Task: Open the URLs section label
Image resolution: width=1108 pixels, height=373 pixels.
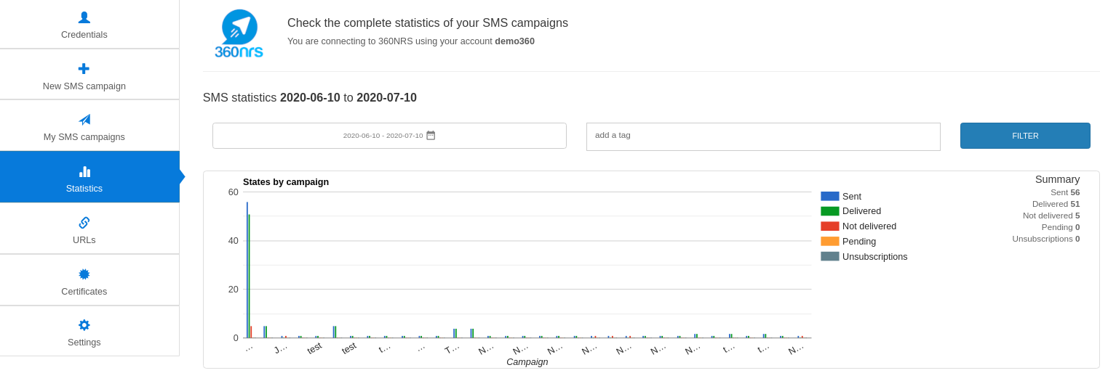Action: pos(84,240)
